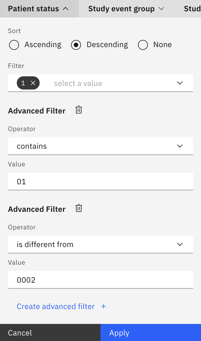201x341 pixels.
Task: Select the Ascending sort radio button
Action: tap(14, 45)
